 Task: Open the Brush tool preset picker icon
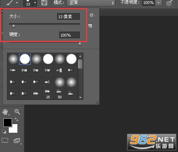[x=9, y=3]
